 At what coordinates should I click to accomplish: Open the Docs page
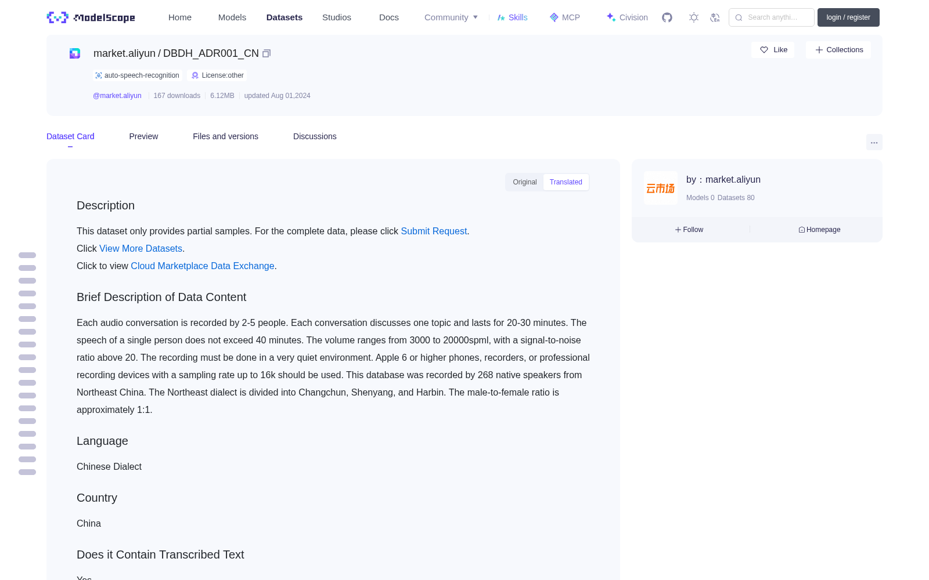[389, 17]
